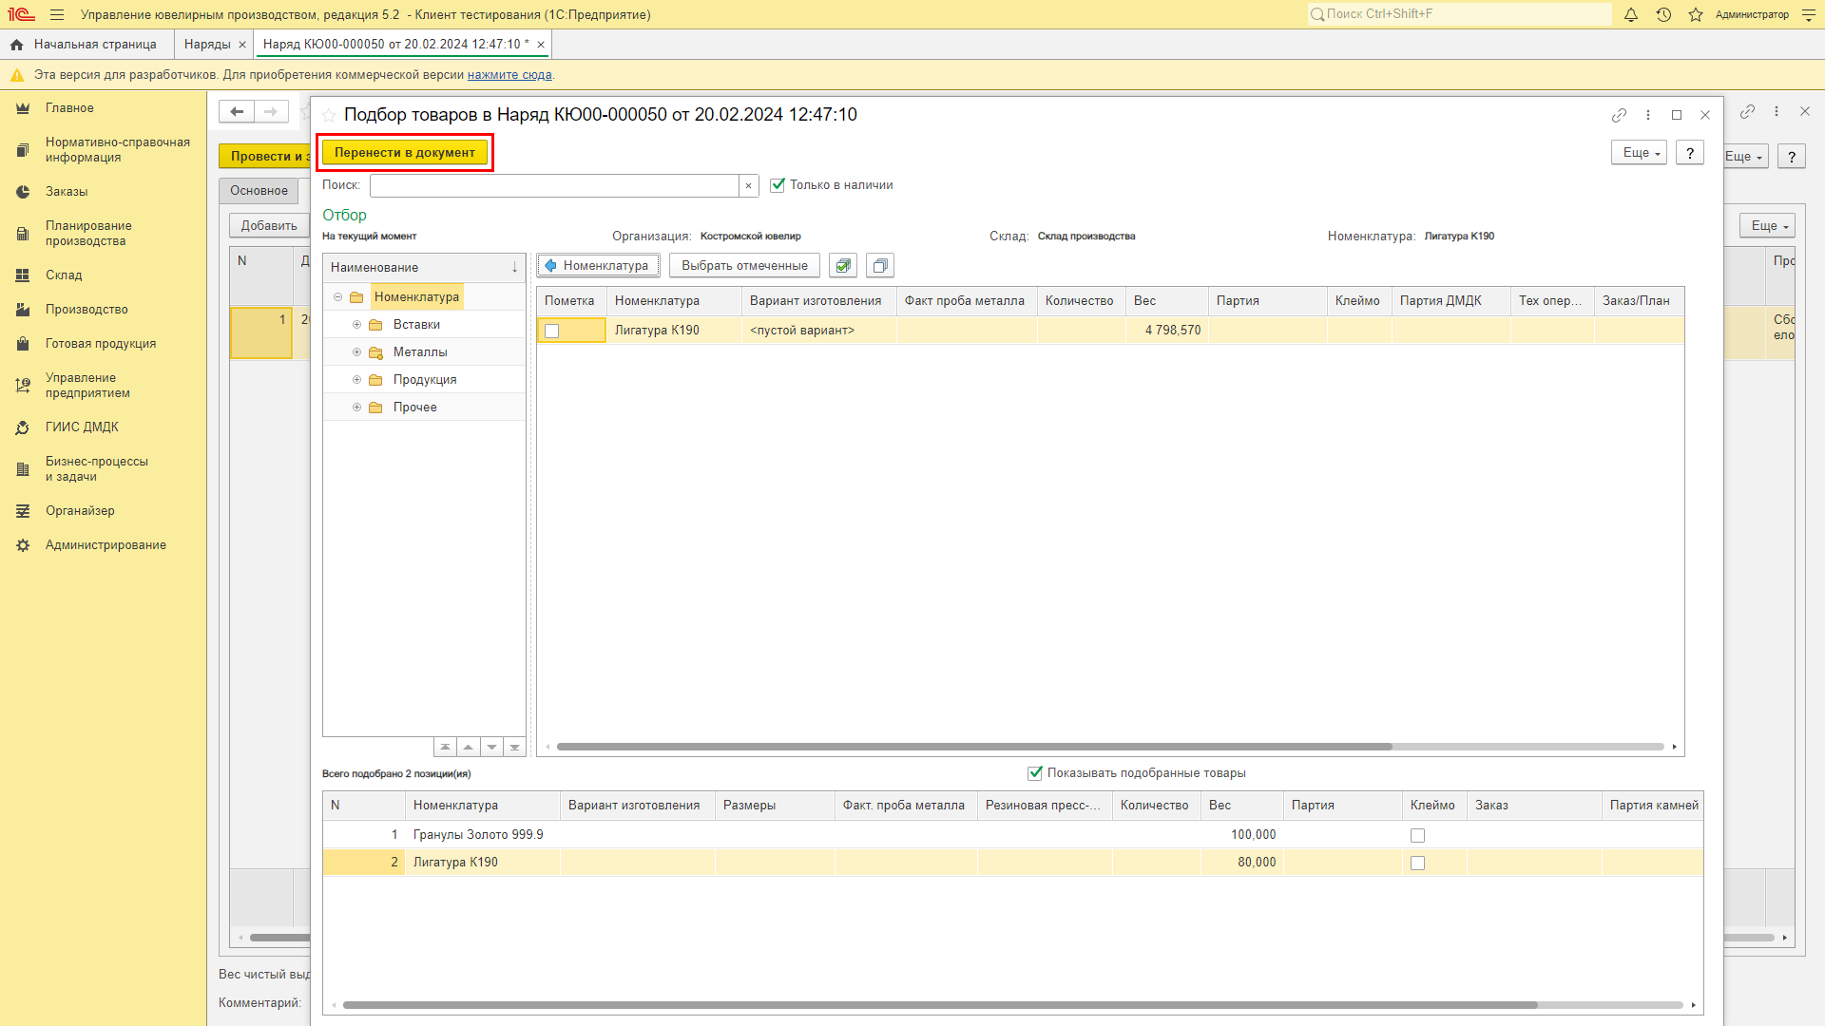Screen dimensions: 1825x1026
Task: Clear the Поиск field with the × button
Action: tap(749, 186)
